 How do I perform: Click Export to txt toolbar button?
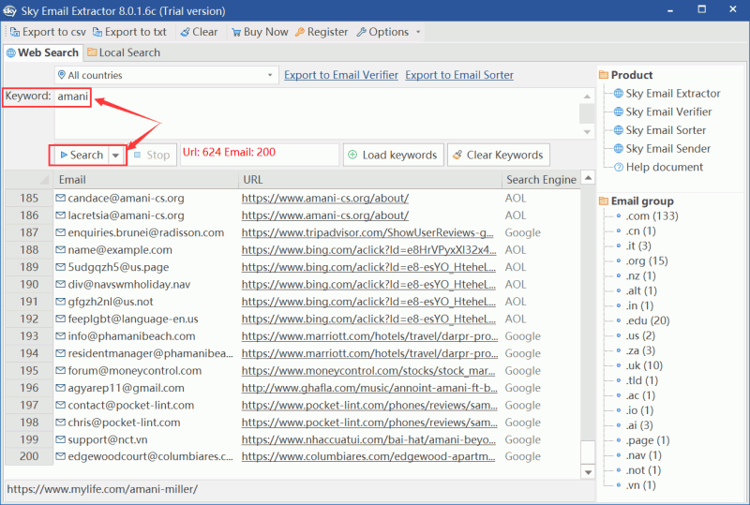pyautogui.click(x=129, y=32)
